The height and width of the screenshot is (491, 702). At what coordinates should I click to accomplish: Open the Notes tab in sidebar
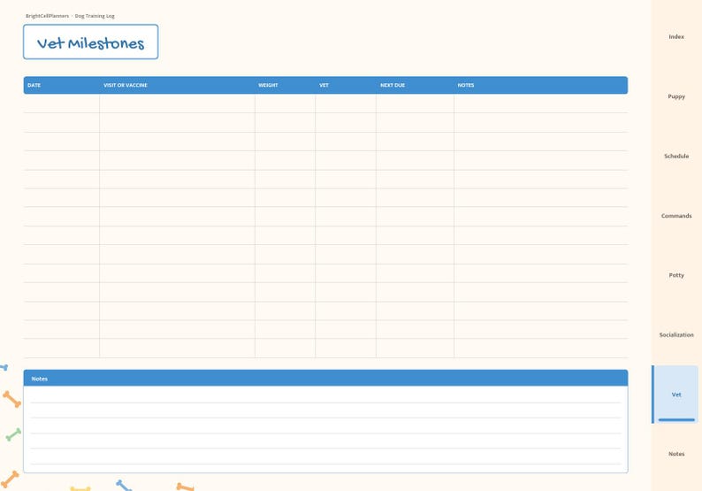tap(676, 454)
